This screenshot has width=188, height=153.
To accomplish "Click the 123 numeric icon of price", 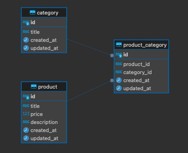I will pyautogui.click(x=26, y=114).
